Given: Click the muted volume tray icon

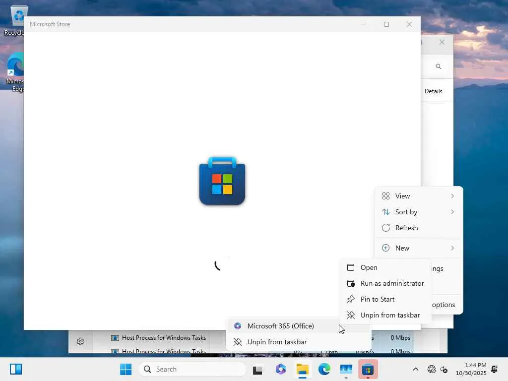Looking at the screenshot, I should (444, 369).
